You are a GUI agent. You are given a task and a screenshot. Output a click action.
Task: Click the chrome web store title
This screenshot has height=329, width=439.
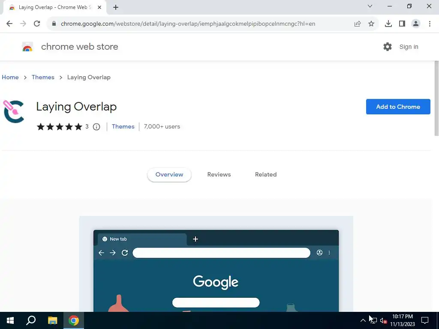(x=79, y=47)
